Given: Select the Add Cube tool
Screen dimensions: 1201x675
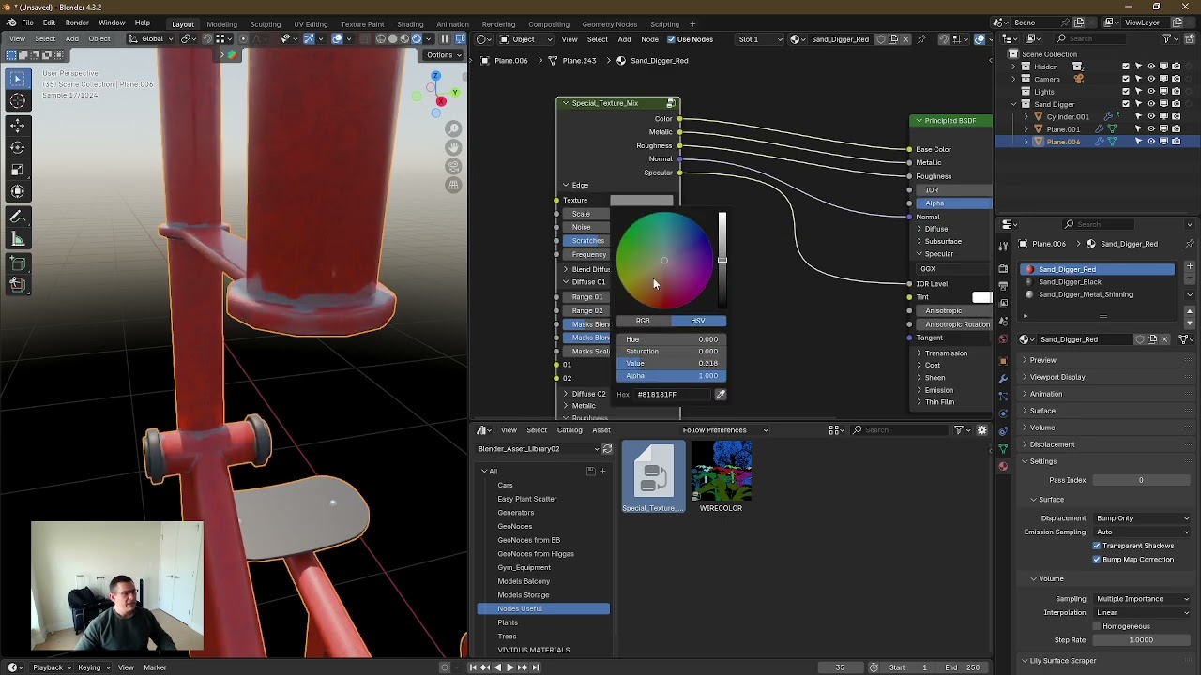Looking at the screenshot, I should pos(18,262).
